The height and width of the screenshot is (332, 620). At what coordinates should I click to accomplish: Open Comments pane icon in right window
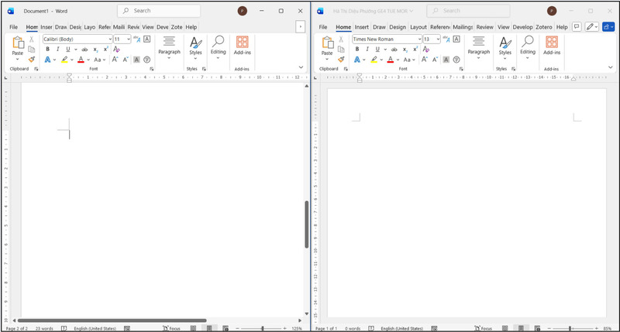click(x=576, y=26)
